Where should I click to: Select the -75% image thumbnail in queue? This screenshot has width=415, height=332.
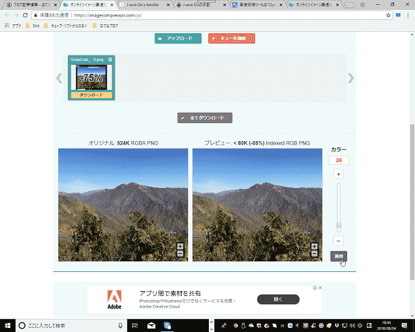(x=91, y=77)
